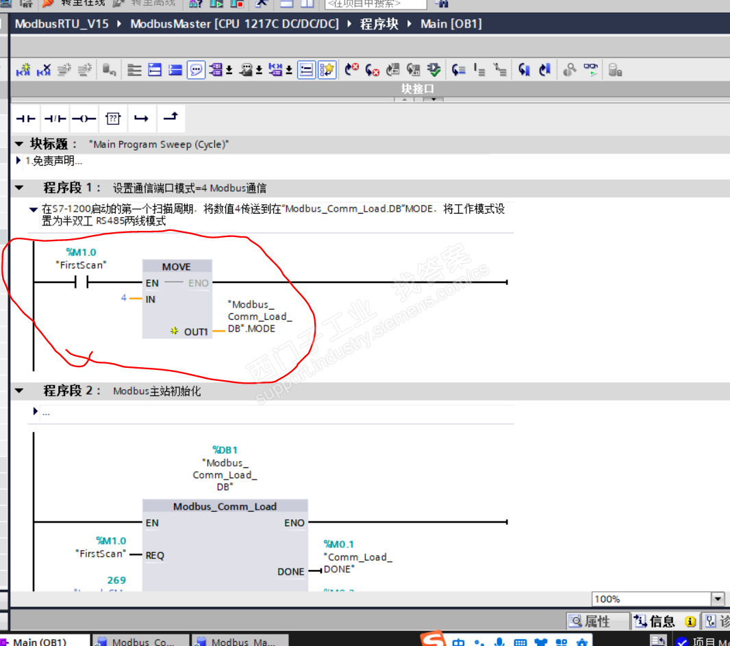Viewport: 730px width, 646px height.
Task: Expand block interface with down arrow
Action: coord(433,99)
